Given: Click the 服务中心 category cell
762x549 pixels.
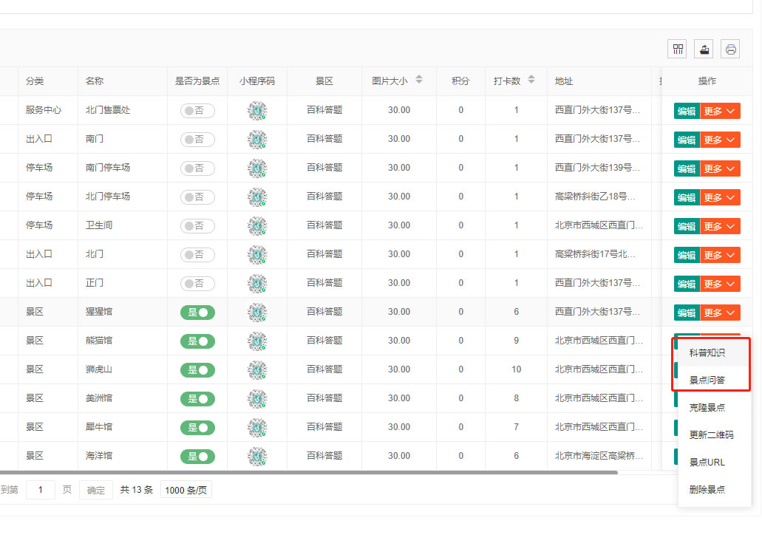Looking at the screenshot, I should click(47, 110).
